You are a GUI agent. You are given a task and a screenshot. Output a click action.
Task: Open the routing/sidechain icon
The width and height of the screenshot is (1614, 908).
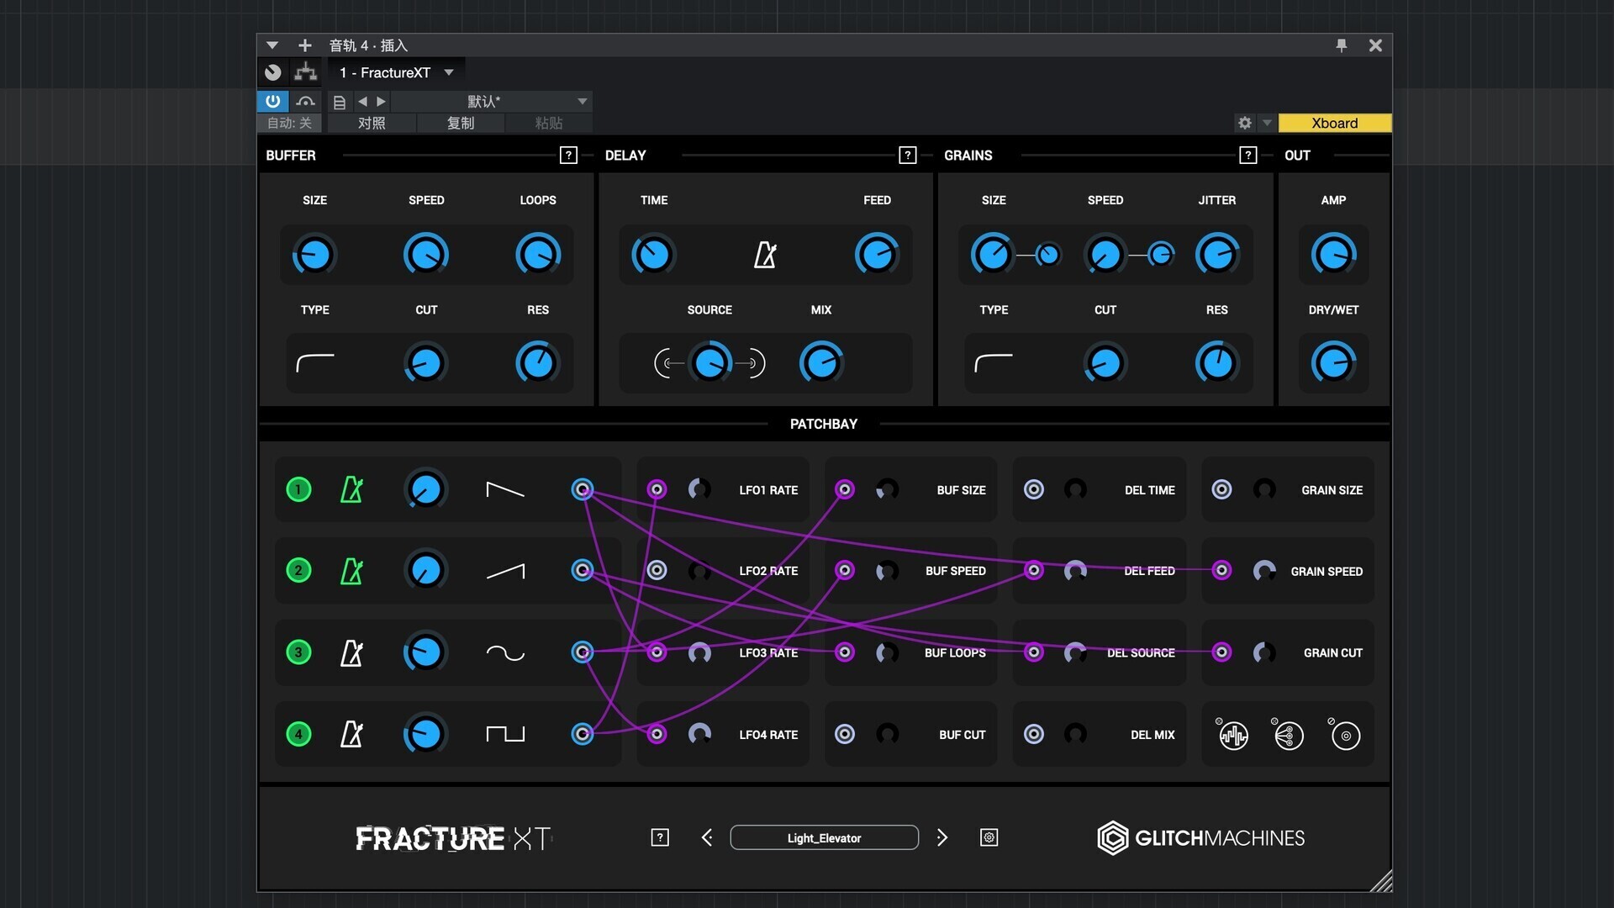[305, 72]
